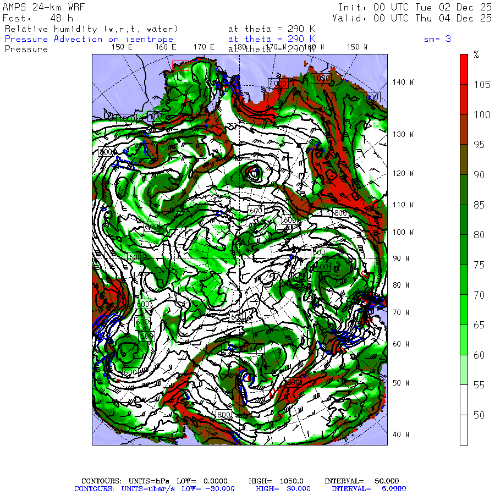Select the "110 W" longitude label
495x495 pixels.
[403, 205]
